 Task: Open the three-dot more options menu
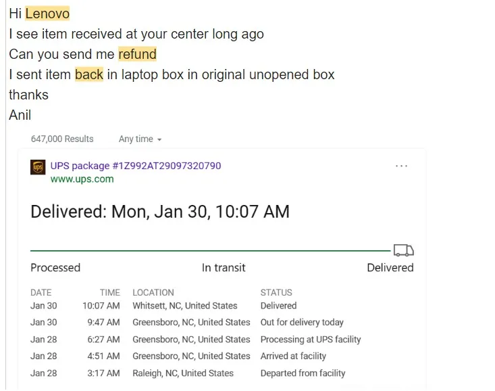[401, 166]
